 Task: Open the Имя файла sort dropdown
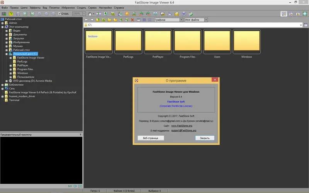pos(206,20)
